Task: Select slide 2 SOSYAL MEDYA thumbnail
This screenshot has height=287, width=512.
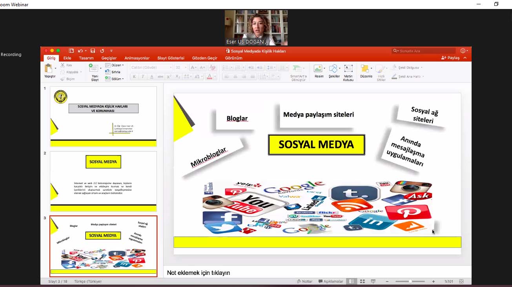Action: [104, 182]
